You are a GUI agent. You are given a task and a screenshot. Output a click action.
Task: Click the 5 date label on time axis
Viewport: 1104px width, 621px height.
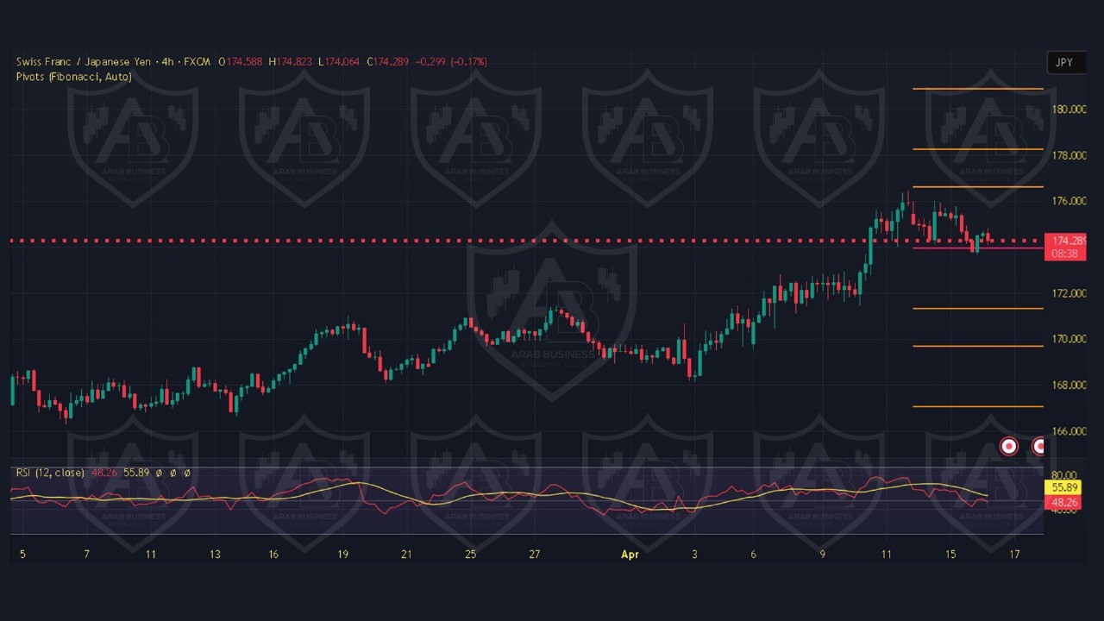22,555
